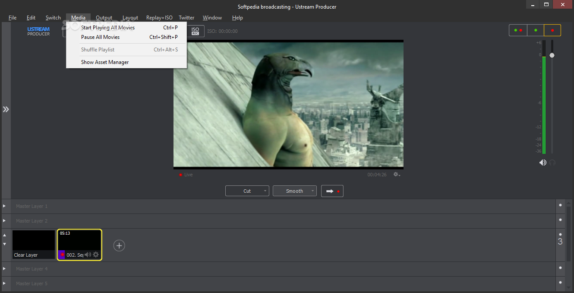Click the layer number 3 indicator

(x=560, y=242)
